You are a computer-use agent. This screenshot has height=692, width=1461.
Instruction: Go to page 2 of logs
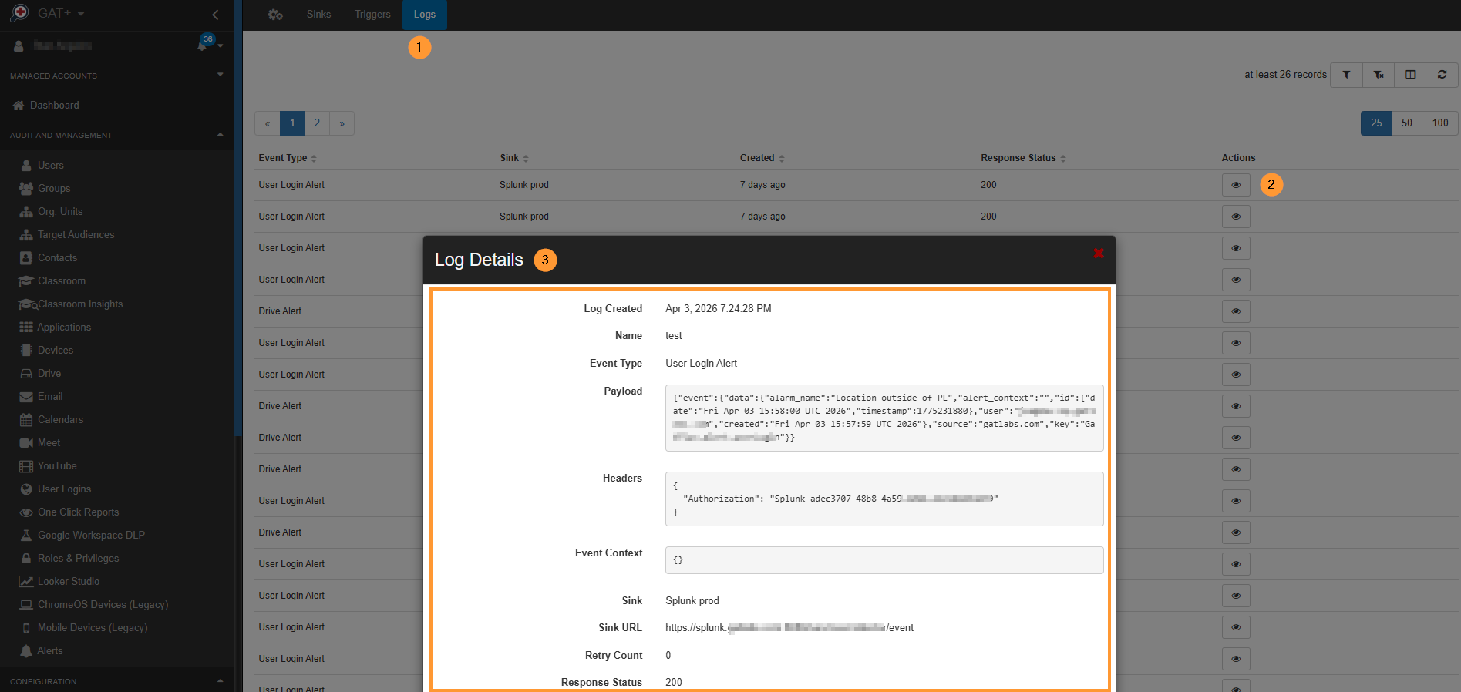point(317,123)
